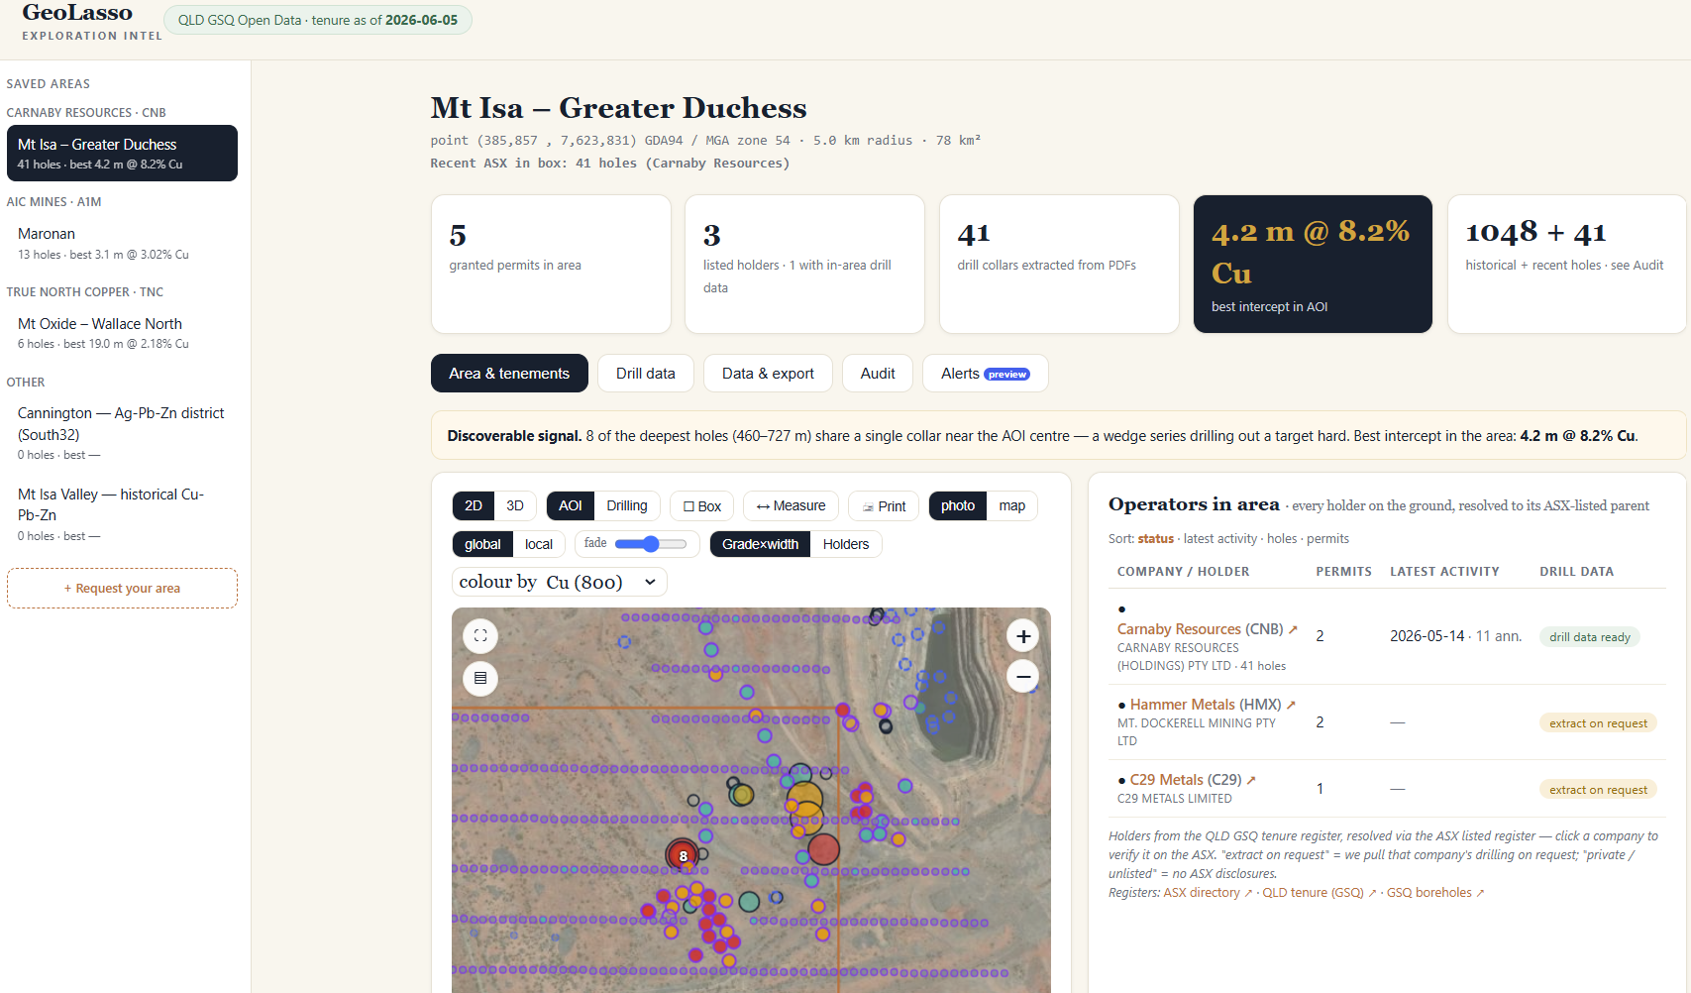Image resolution: width=1691 pixels, height=993 pixels.
Task: Switch basemap to map
Action: coord(1012,505)
